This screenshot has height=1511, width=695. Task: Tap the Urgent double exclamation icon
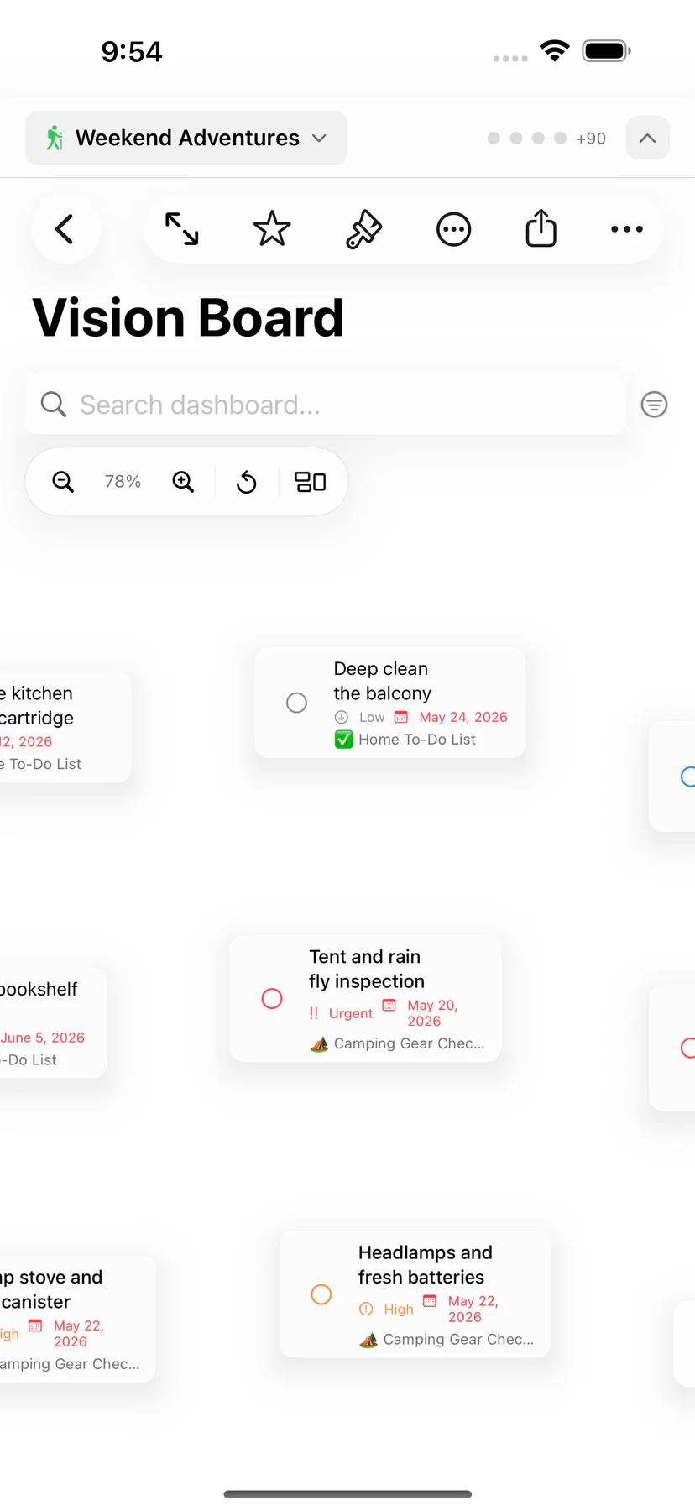click(314, 1013)
